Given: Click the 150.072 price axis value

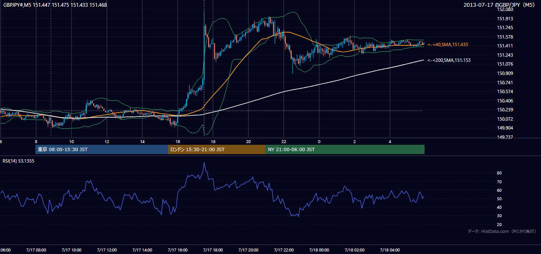Looking at the screenshot, I should 505,119.
